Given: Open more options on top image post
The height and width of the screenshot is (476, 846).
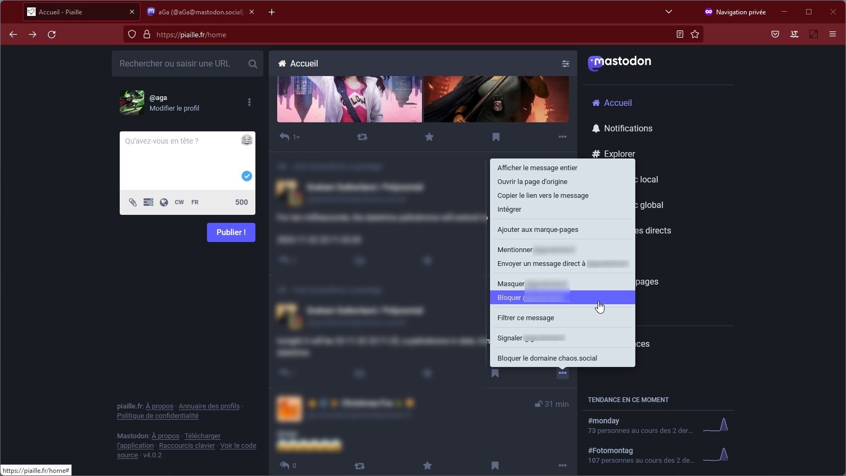Looking at the screenshot, I should coord(562,137).
